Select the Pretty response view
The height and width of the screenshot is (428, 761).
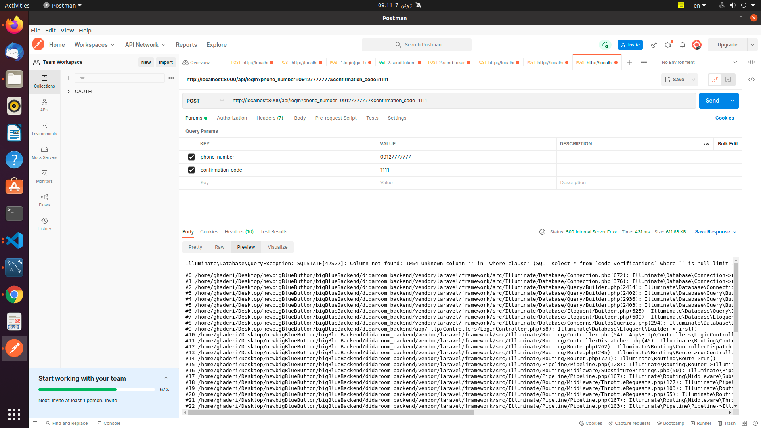click(195, 247)
